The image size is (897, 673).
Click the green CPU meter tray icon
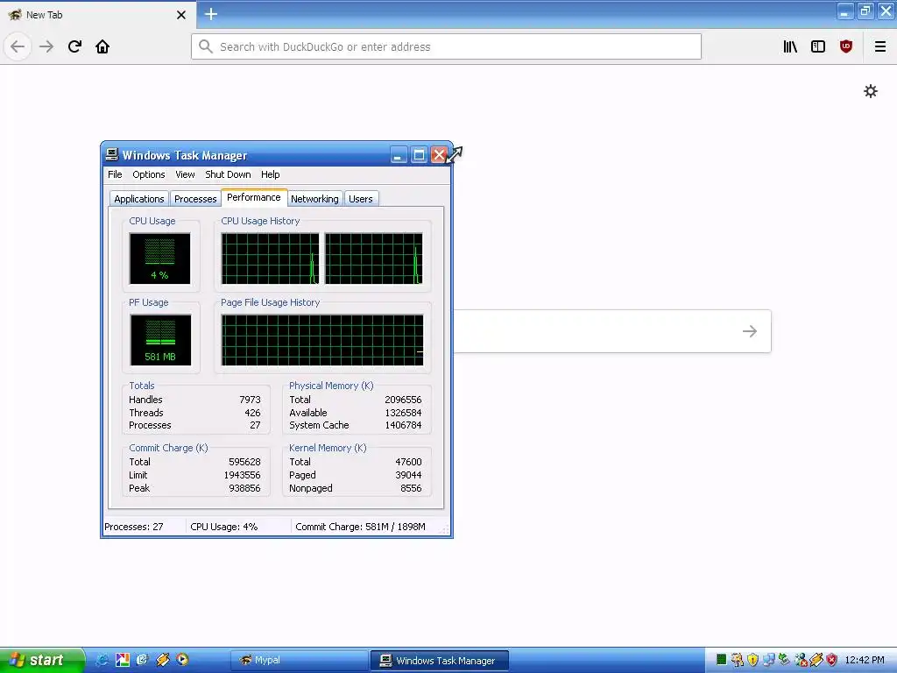click(722, 660)
